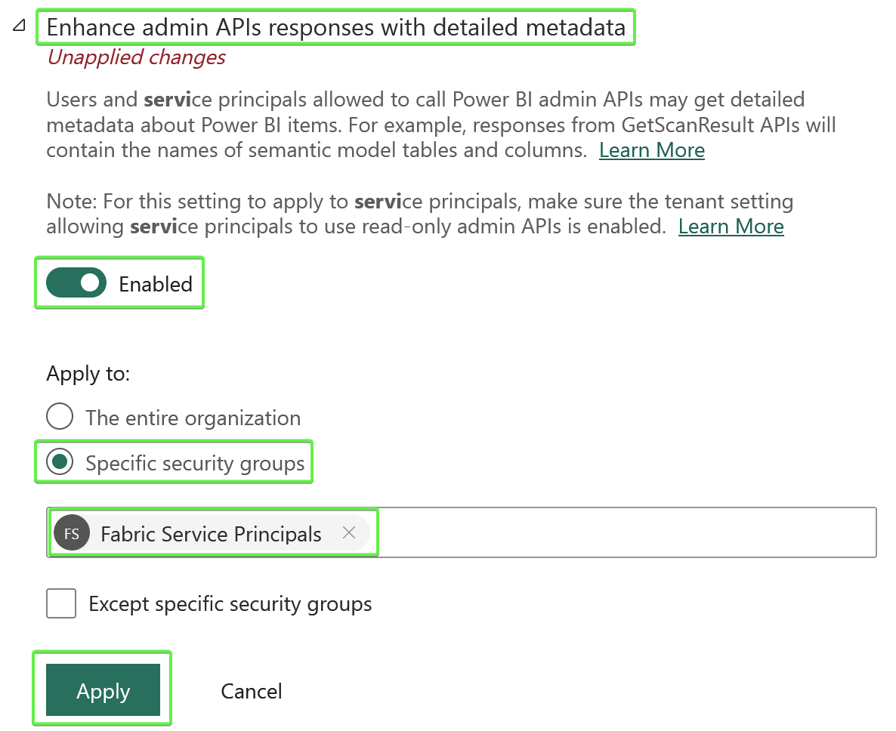Remove the Fabric Service Principals group chip
The width and height of the screenshot is (896, 731).
349,533
